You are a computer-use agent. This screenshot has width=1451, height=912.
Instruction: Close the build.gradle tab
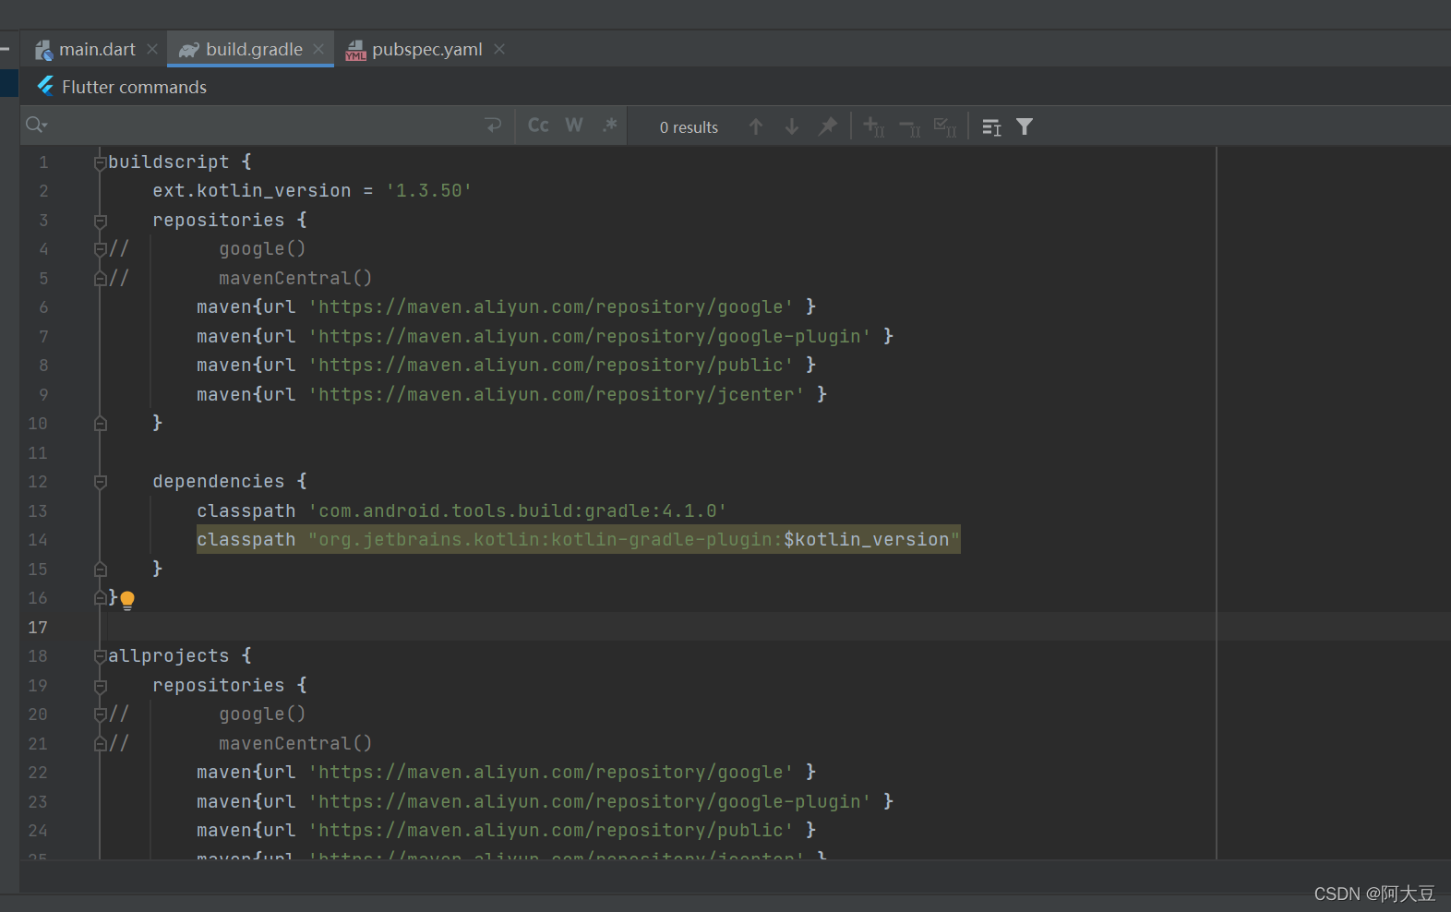tap(318, 50)
